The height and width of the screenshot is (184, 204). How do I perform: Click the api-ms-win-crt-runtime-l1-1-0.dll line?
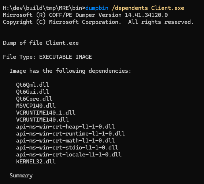coord(70,134)
